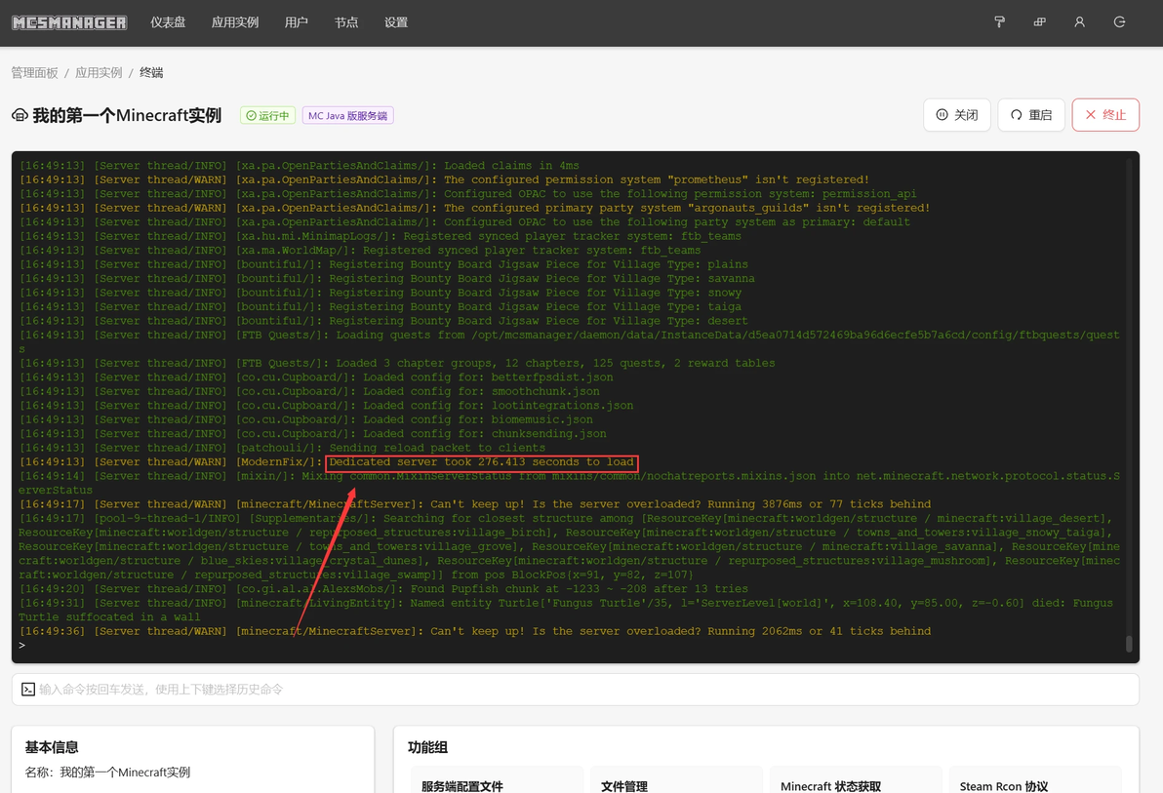Click the 'Found Pupfish chunk' log line
The image size is (1163, 793).
pyautogui.click(x=383, y=589)
